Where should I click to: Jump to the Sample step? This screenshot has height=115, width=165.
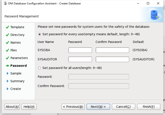(x=16, y=73)
